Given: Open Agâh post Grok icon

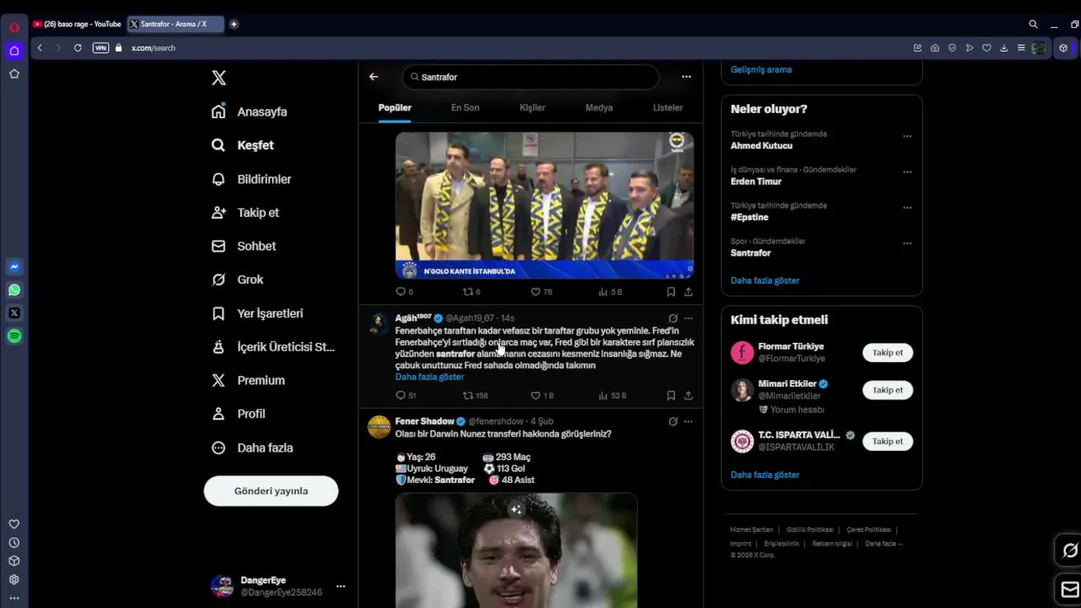Looking at the screenshot, I should tap(672, 318).
